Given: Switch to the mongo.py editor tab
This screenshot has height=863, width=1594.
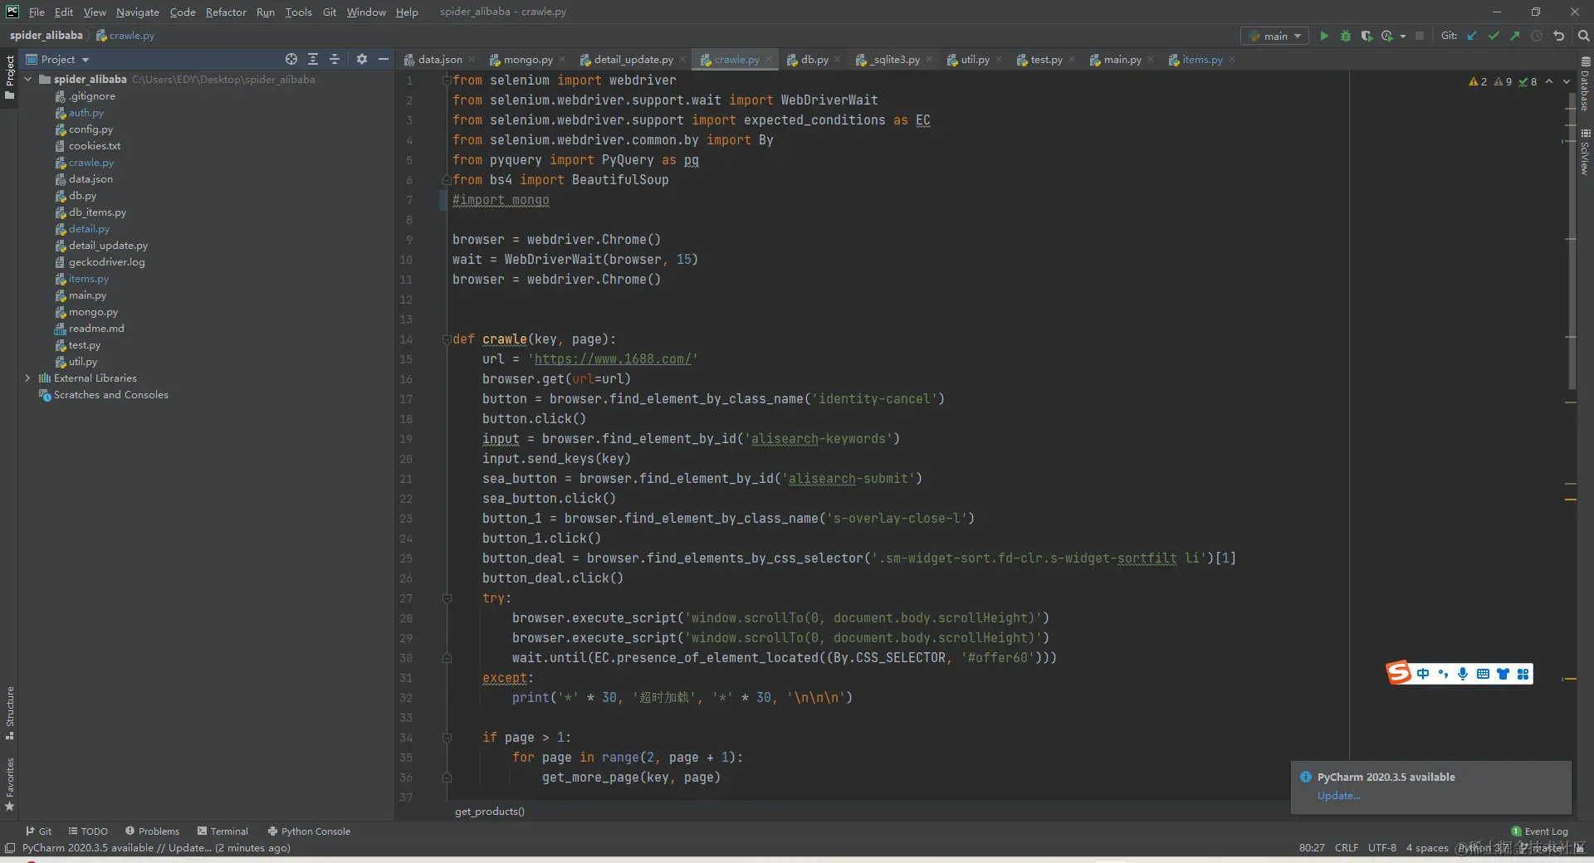Looking at the screenshot, I should (x=527, y=59).
